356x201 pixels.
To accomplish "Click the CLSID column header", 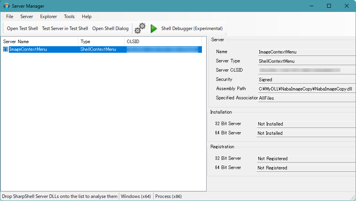I will pyautogui.click(x=162, y=41).
